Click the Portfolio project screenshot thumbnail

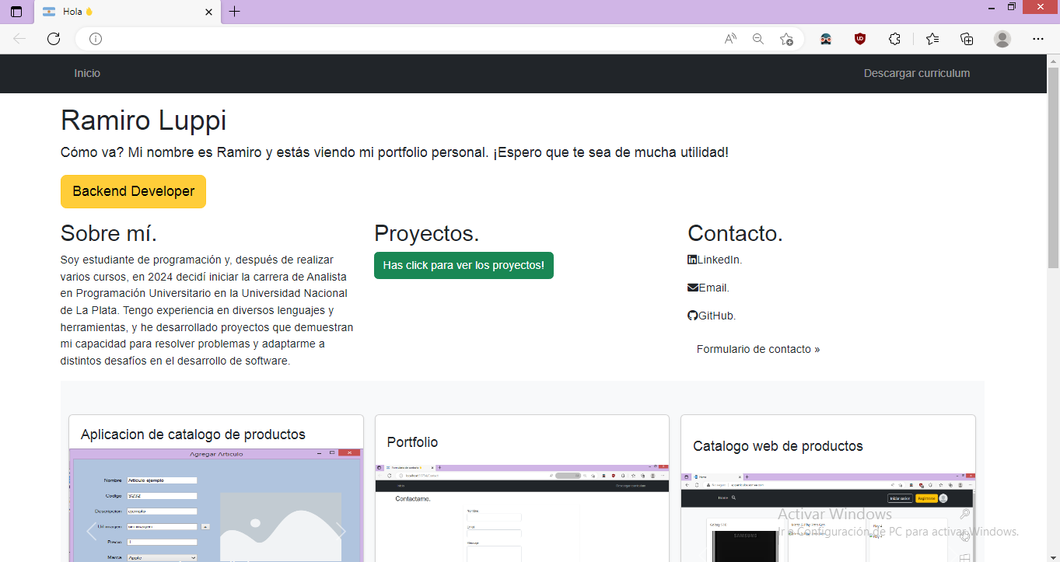click(522, 513)
